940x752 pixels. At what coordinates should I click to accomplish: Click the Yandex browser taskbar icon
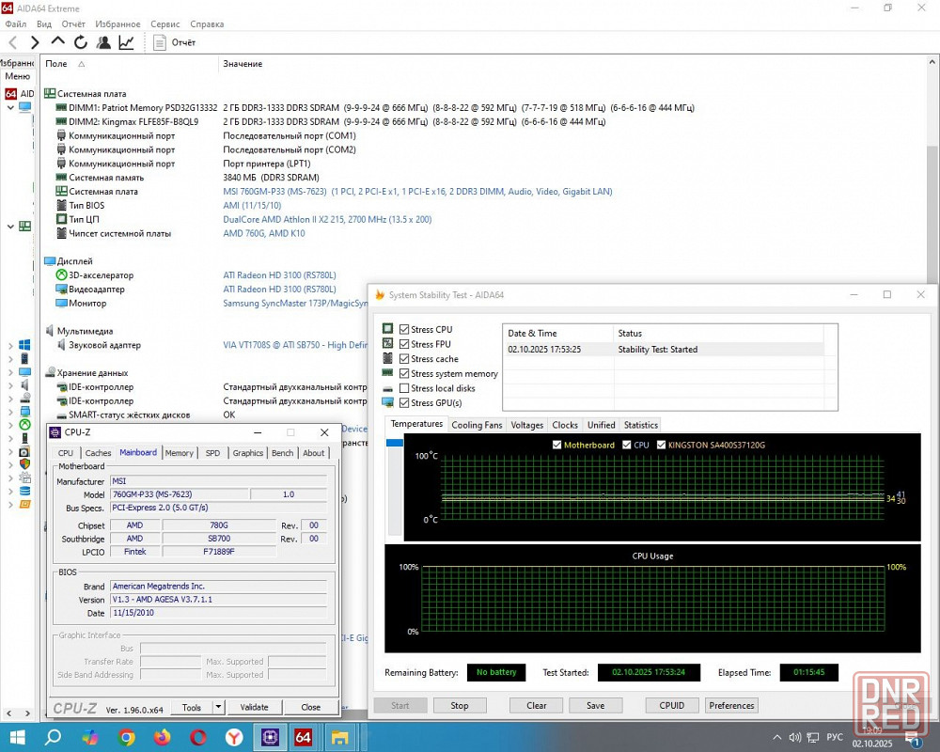(233, 737)
